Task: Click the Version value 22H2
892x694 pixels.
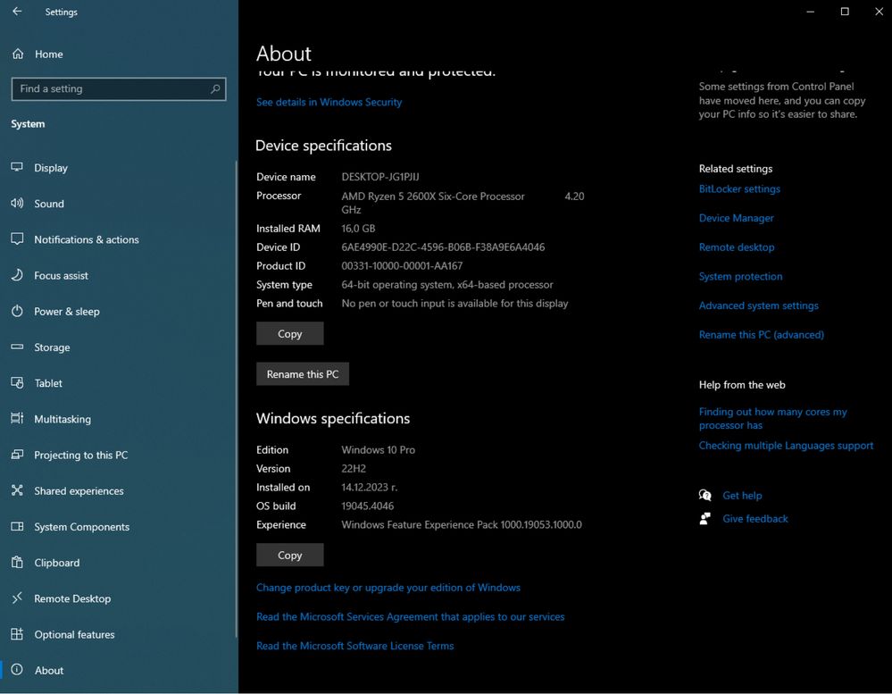Action: (354, 468)
